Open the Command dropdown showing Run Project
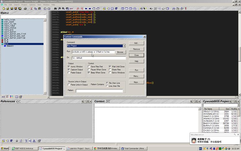 click(x=124, y=46)
